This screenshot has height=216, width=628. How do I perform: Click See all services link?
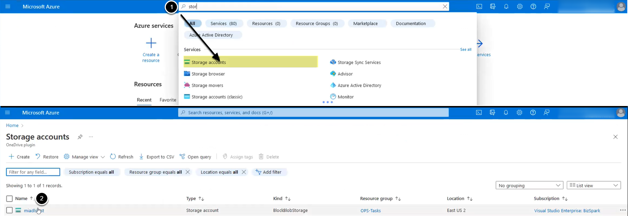[466, 50]
